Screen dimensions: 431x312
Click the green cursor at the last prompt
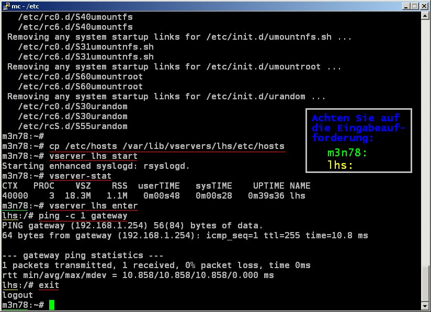pyautogui.click(x=52, y=305)
